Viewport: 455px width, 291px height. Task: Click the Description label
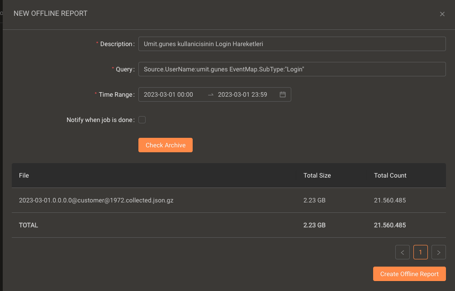click(116, 44)
